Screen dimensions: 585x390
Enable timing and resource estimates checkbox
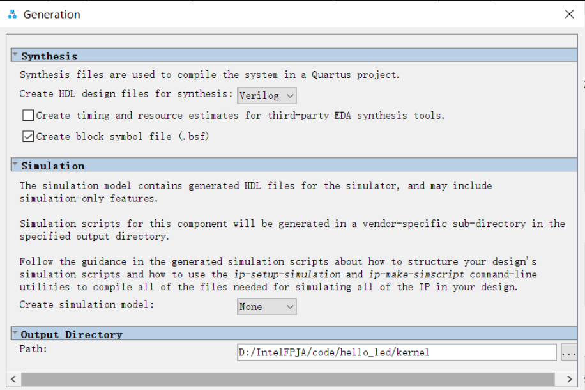pos(28,116)
